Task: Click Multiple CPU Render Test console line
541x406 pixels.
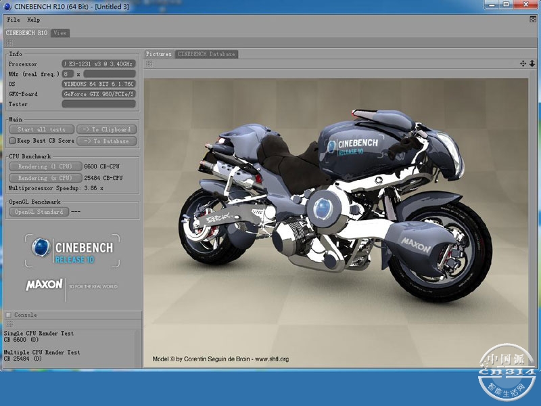Action: [42, 353]
